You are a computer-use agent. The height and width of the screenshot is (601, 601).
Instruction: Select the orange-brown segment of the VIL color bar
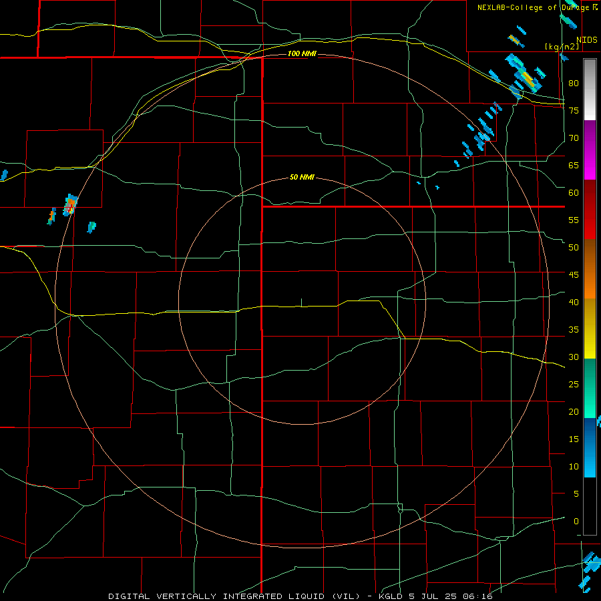tap(590, 268)
